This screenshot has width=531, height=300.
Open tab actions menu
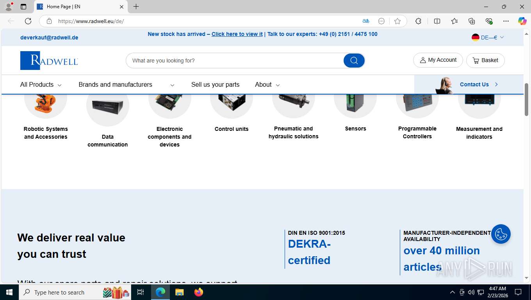tap(23, 7)
